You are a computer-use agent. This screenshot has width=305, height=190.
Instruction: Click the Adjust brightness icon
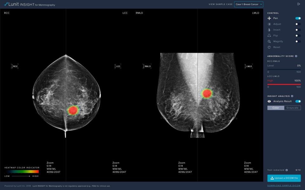point(269,24)
